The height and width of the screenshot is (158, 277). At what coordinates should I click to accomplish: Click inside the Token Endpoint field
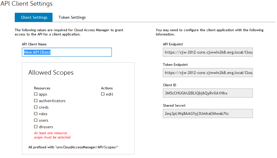[208, 73]
